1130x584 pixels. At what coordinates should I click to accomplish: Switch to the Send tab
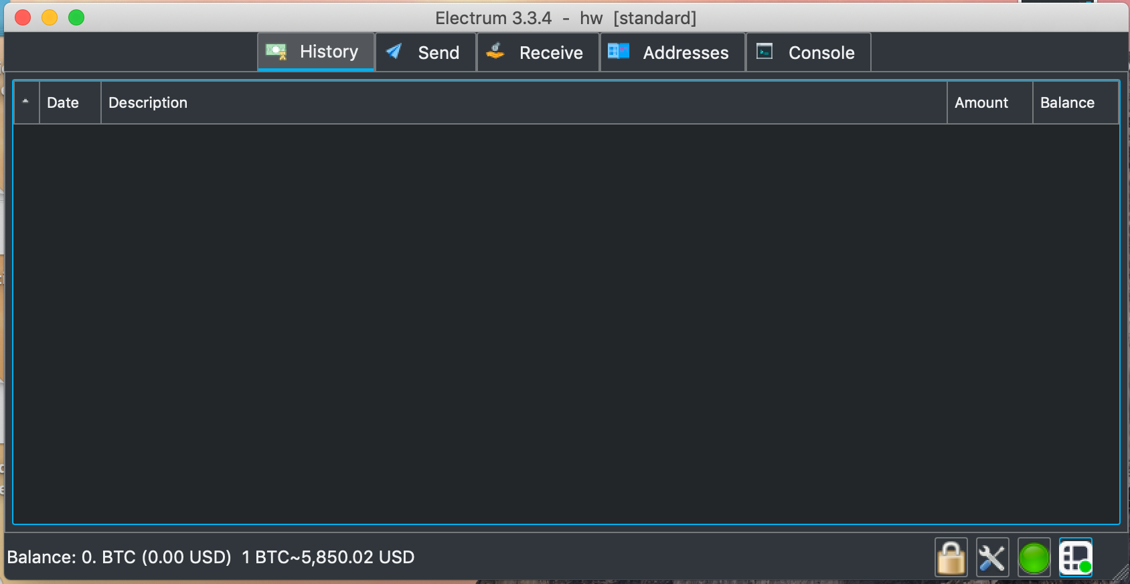coord(426,52)
